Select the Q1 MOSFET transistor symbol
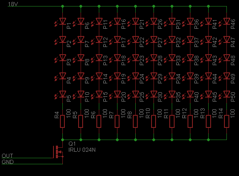This screenshot has height=176, width=239. coord(58,152)
